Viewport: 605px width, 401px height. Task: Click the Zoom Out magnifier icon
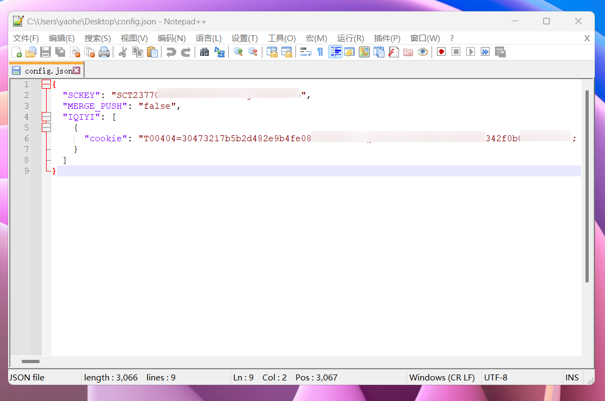(x=253, y=52)
